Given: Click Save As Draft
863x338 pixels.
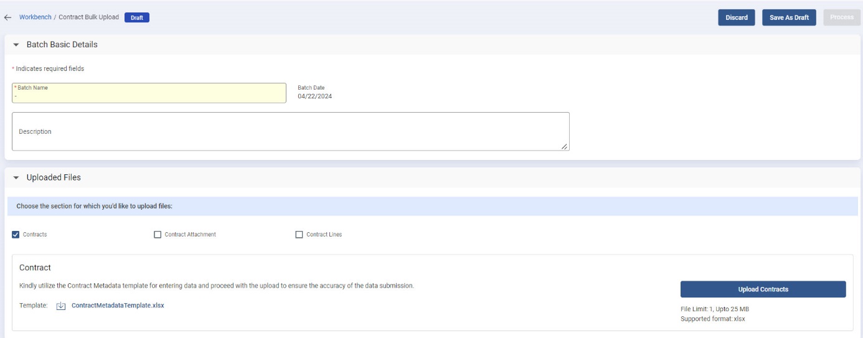Looking at the screenshot, I should [789, 17].
